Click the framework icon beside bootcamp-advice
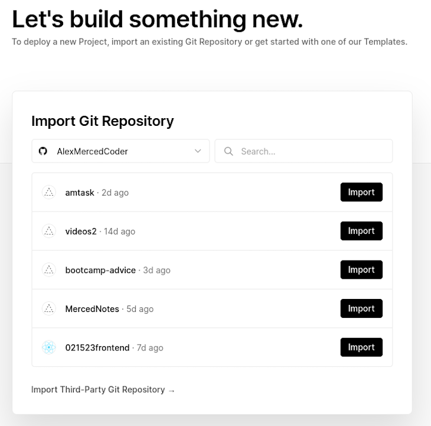This screenshot has width=431, height=426. click(x=49, y=269)
